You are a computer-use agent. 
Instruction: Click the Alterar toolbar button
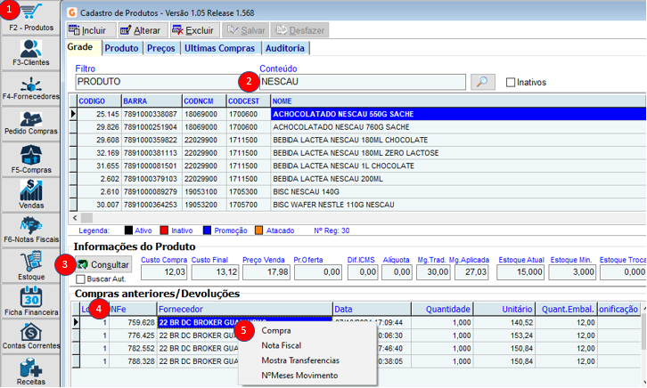[143, 30]
